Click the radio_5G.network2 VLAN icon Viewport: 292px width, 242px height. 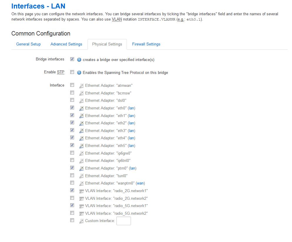click(x=82, y=214)
